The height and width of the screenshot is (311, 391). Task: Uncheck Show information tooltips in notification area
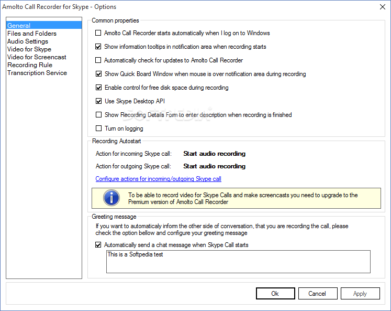click(x=98, y=47)
